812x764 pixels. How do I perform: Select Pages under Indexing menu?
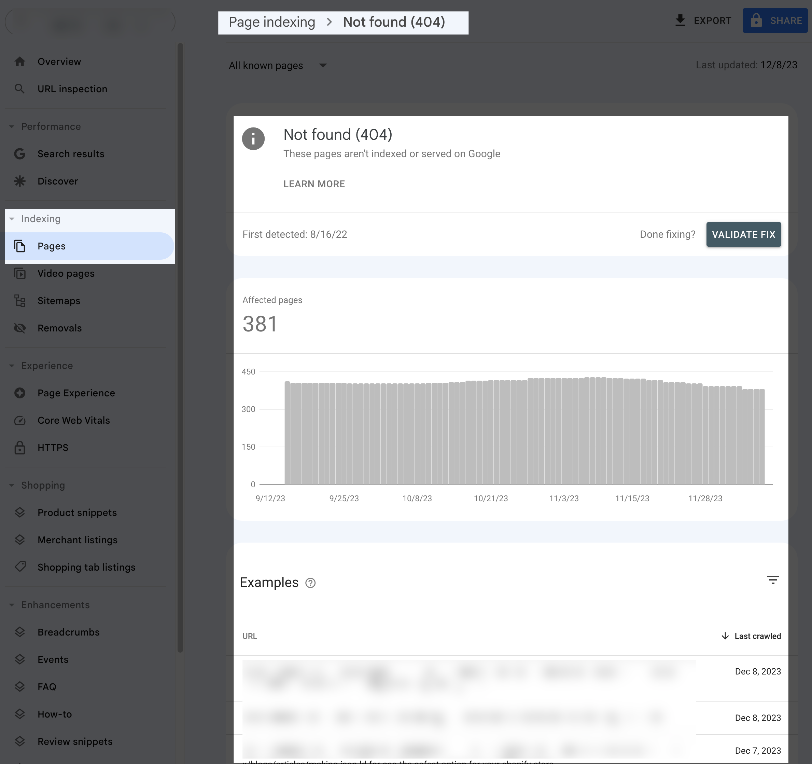click(x=51, y=245)
